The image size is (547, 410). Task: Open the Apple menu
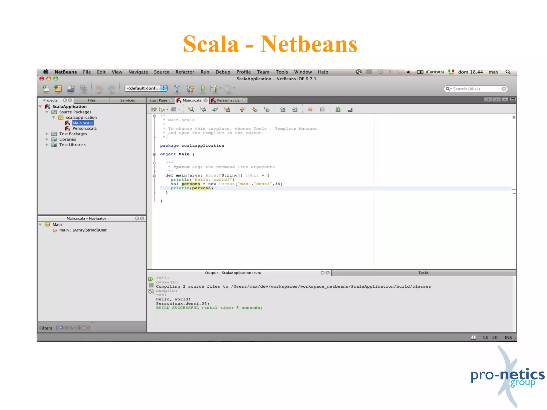click(x=46, y=72)
